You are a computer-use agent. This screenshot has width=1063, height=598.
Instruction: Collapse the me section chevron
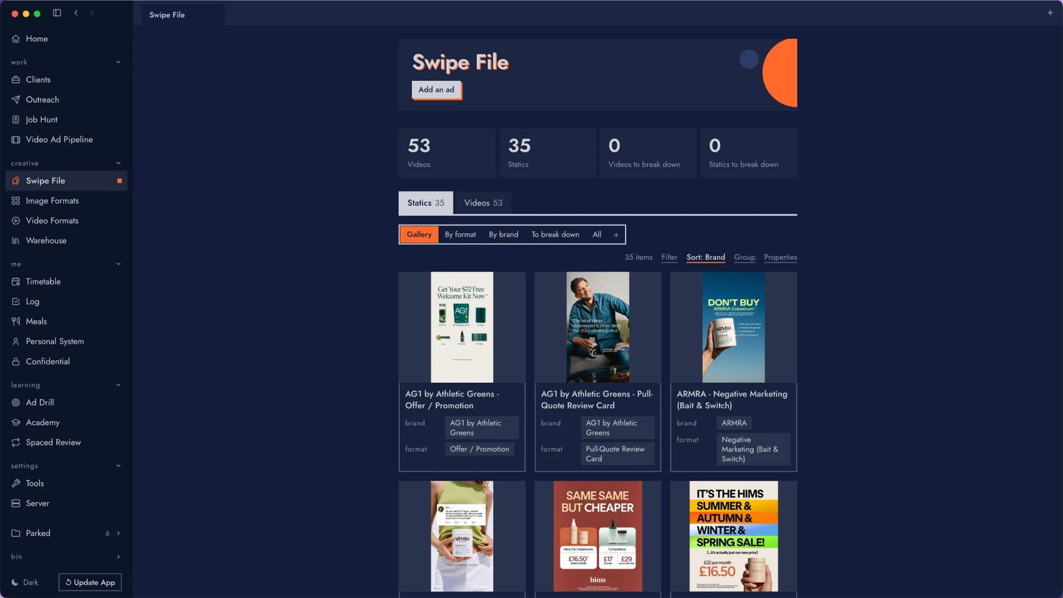[x=118, y=264]
